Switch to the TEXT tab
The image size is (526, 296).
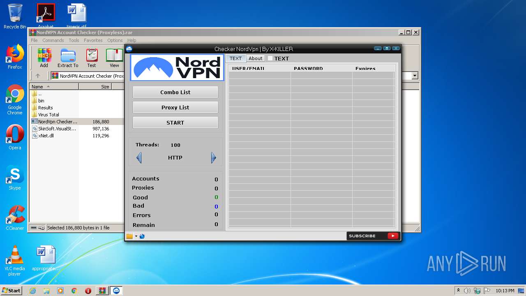tap(236, 58)
